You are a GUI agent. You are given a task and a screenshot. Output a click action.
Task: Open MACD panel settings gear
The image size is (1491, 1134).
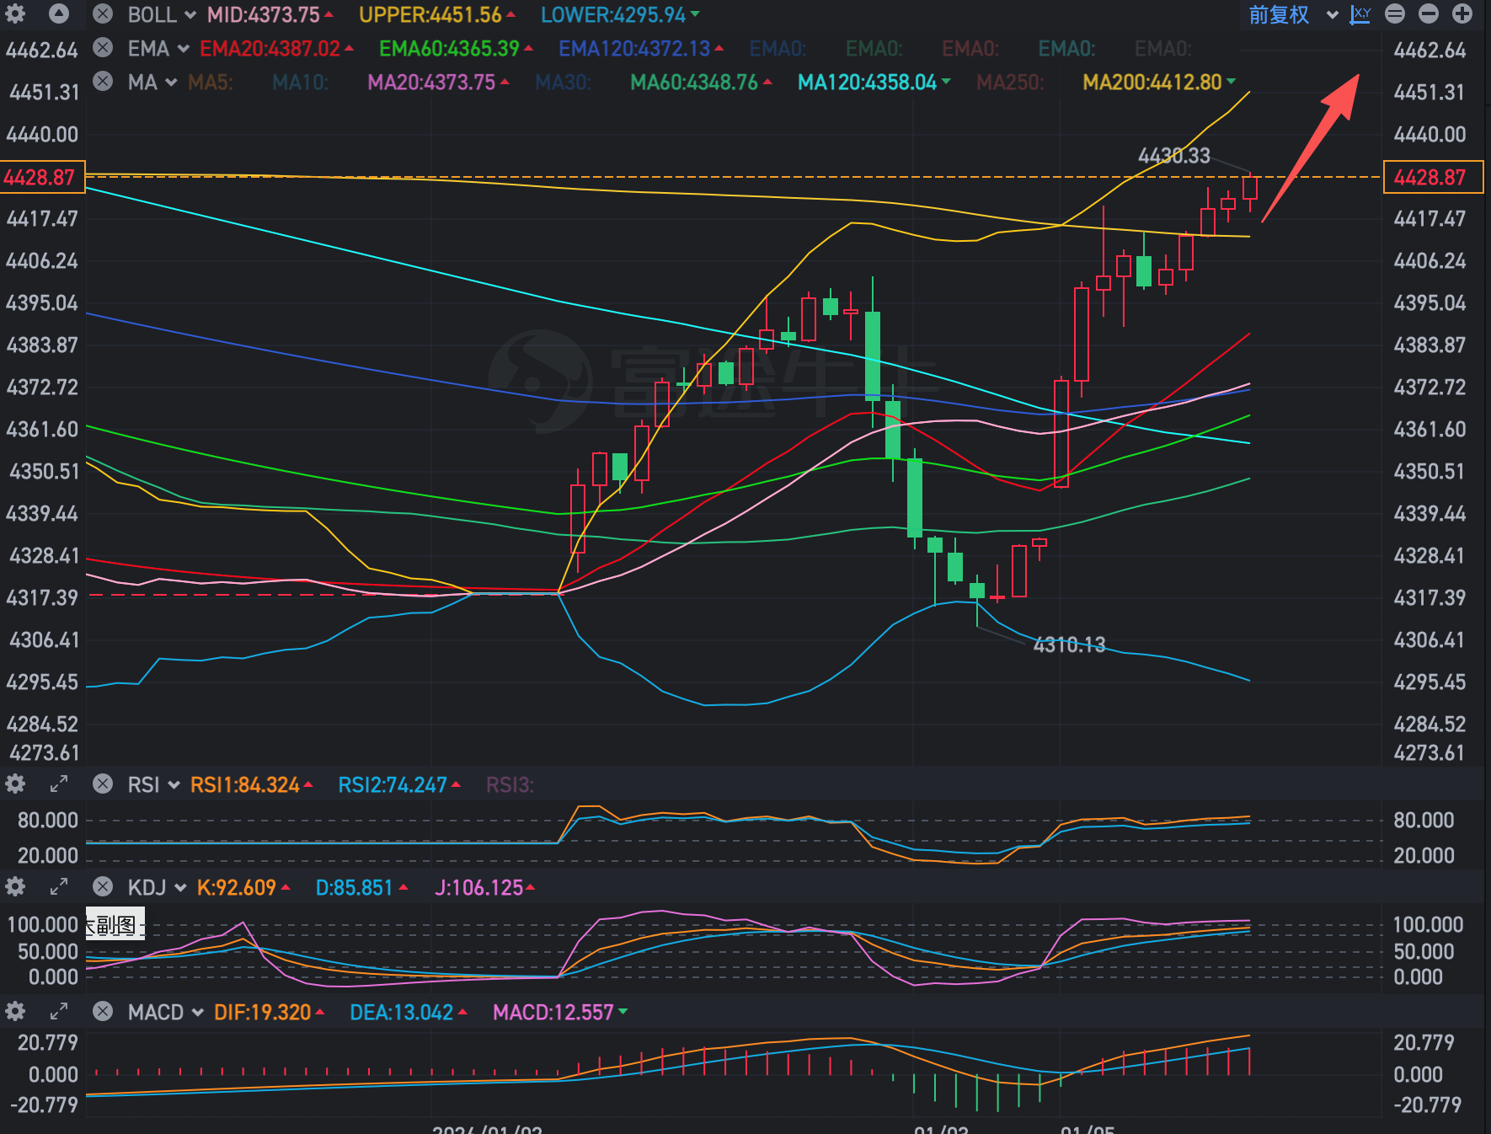point(16,1011)
